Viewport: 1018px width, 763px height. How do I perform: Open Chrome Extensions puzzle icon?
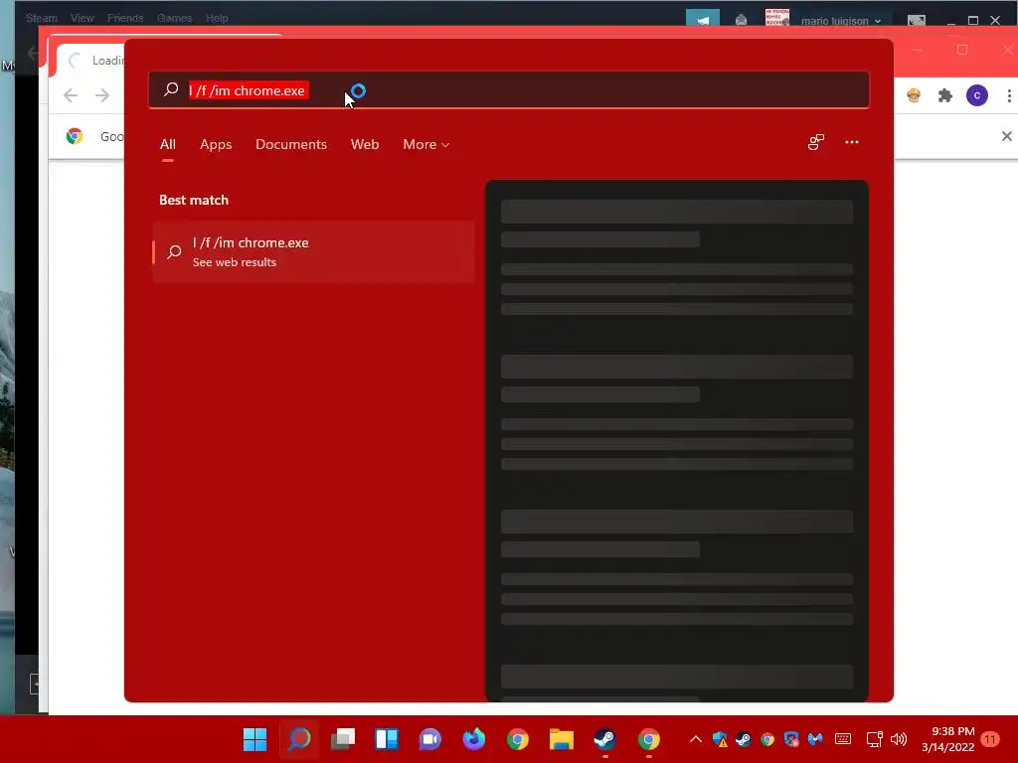point(945,95)
